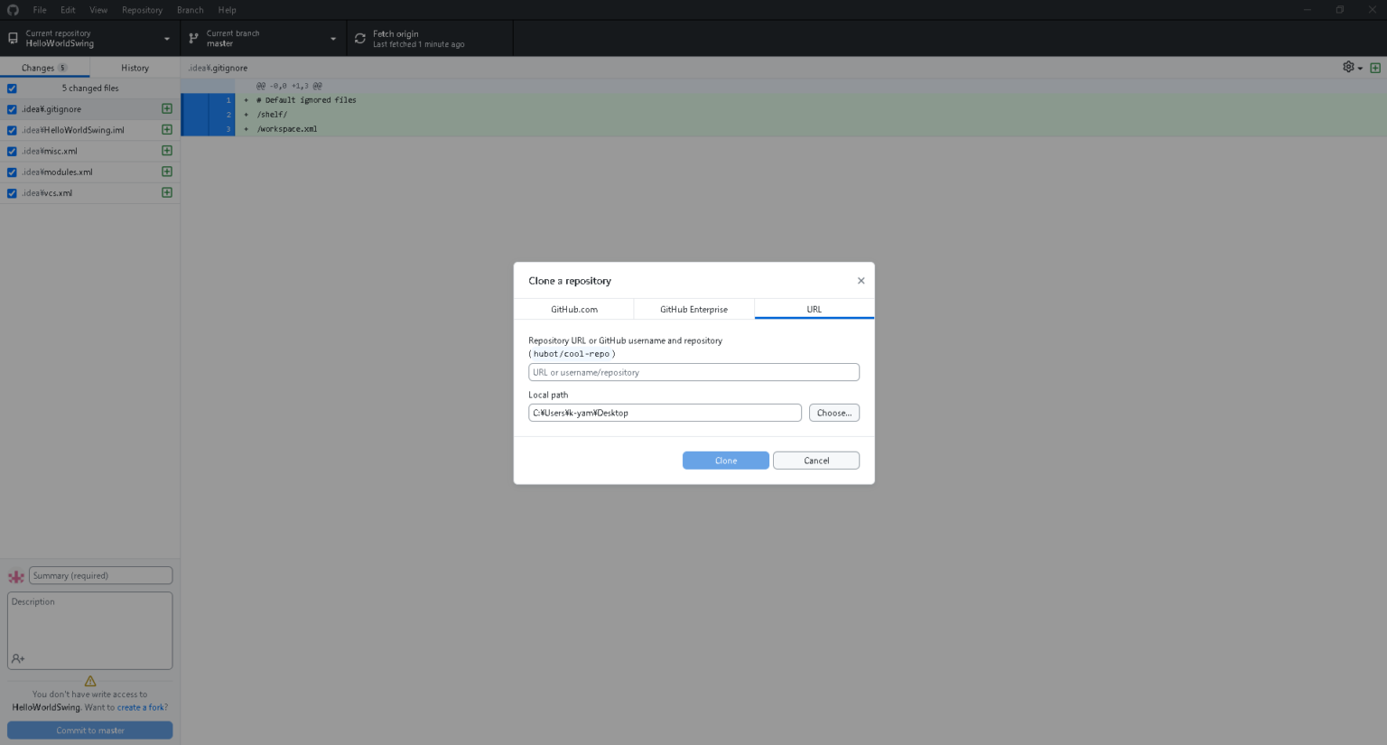1387x745 pixels.
Task: Click the Fetch origin sync icon
Action: coord(360,39)
